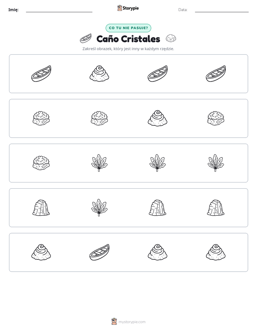
Task: Click the stone icon right of title
Action: [171, 38]
